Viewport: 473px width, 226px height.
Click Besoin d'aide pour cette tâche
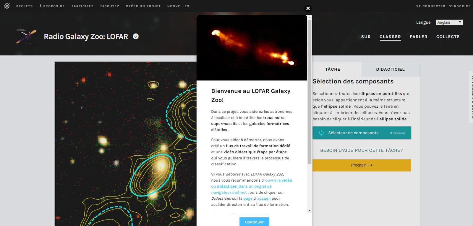click(362, 150)
